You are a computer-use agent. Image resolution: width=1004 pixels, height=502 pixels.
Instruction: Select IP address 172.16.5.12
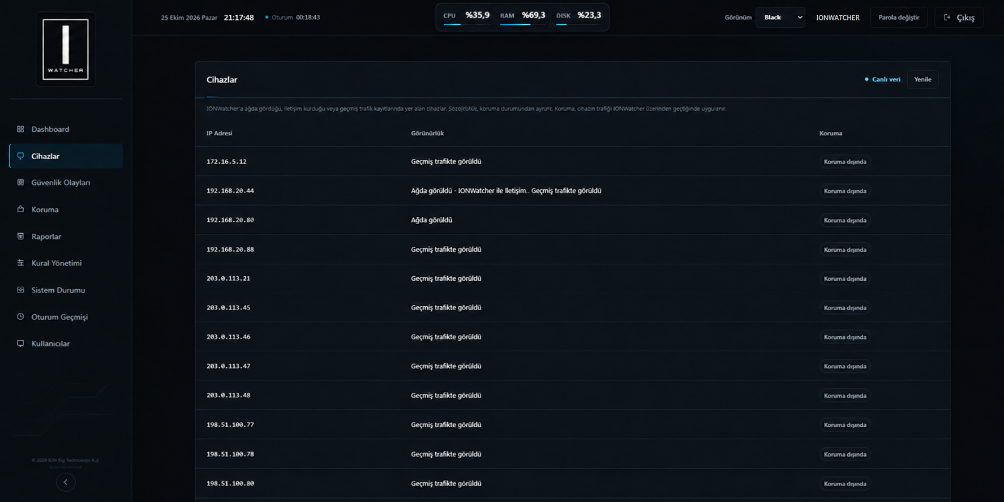click(x=226, y=161)
